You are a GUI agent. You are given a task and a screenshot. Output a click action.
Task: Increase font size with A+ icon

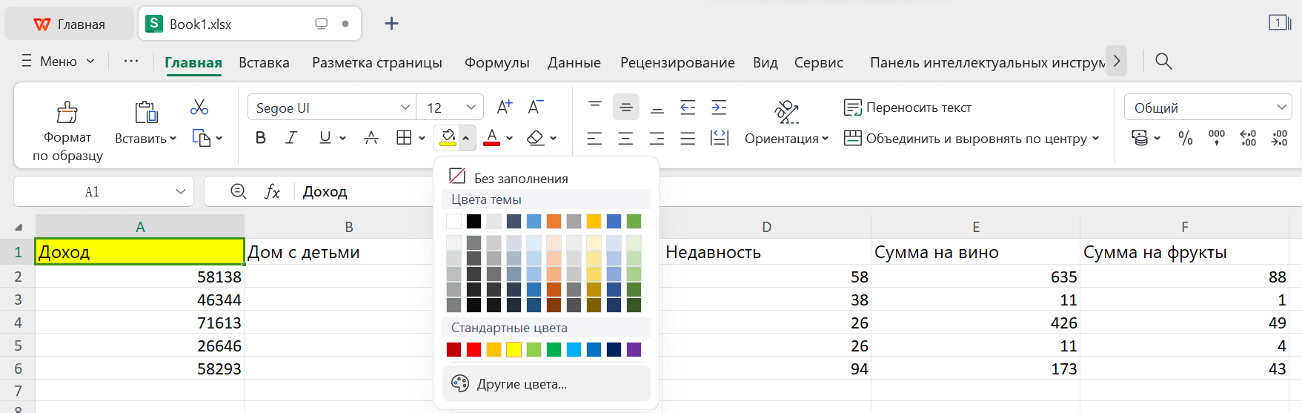504,108
